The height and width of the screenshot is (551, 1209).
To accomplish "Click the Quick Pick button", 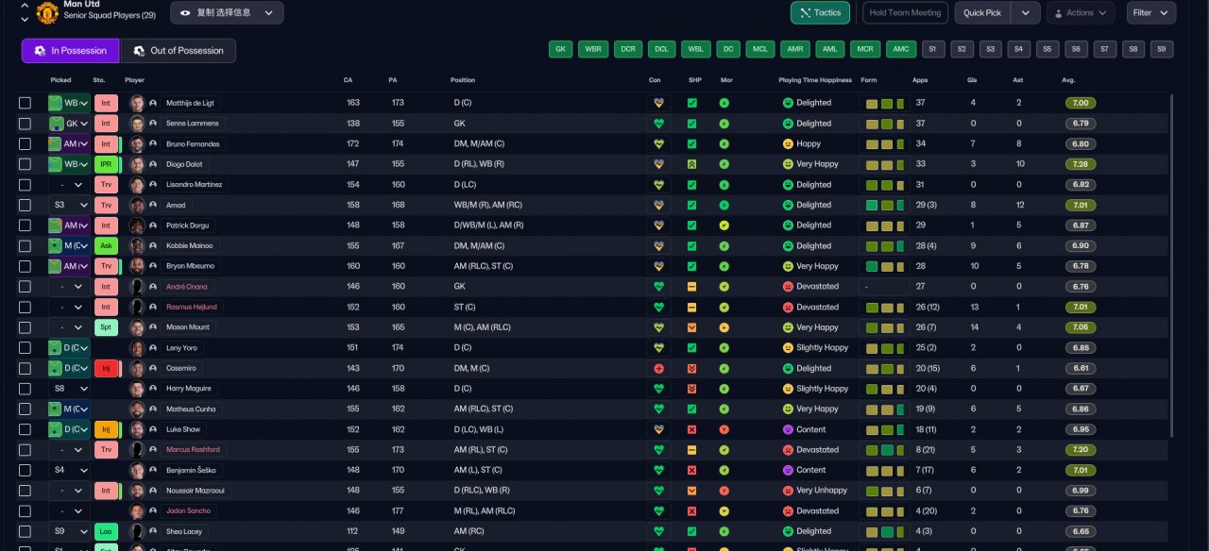I will coord(982,12).
